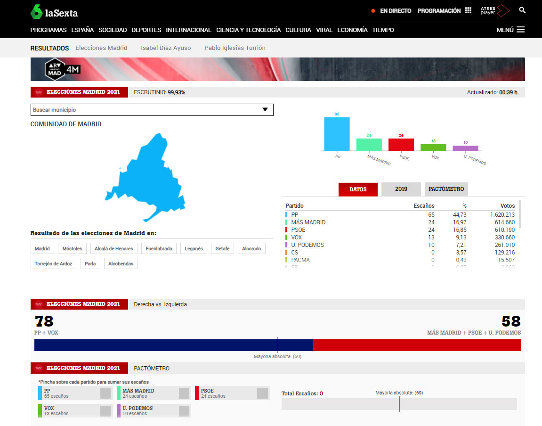The height and width of the screenshot is (426, 542).
Task: Click PP votes value 1.620.213
Action: 502,215
